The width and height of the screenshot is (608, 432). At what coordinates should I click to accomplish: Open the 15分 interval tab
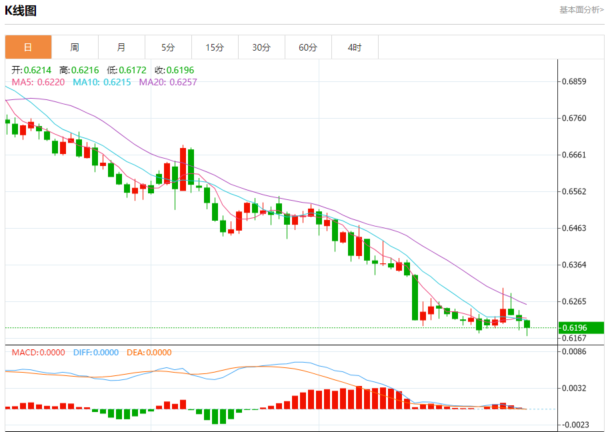coord(215,47)
